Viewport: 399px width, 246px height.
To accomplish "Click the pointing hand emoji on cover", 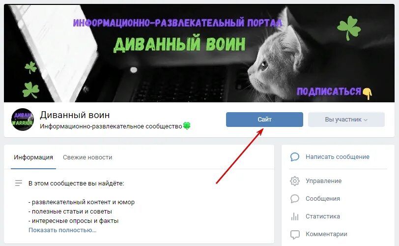I will point(367,93).
